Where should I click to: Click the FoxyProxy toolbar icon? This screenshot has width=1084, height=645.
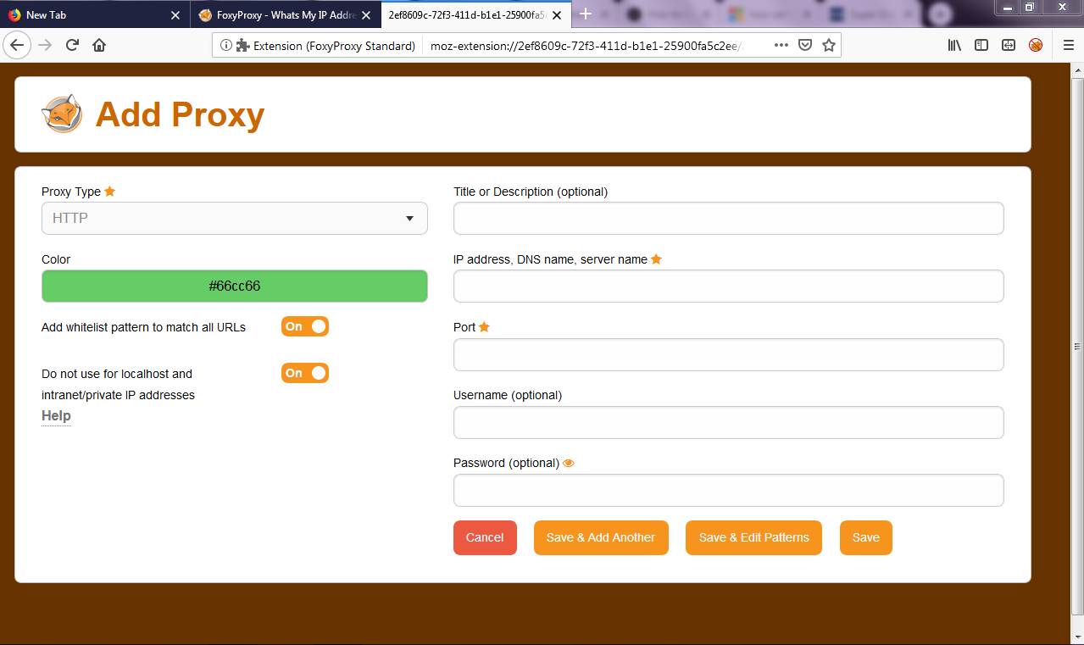(x=1035, y=44)
